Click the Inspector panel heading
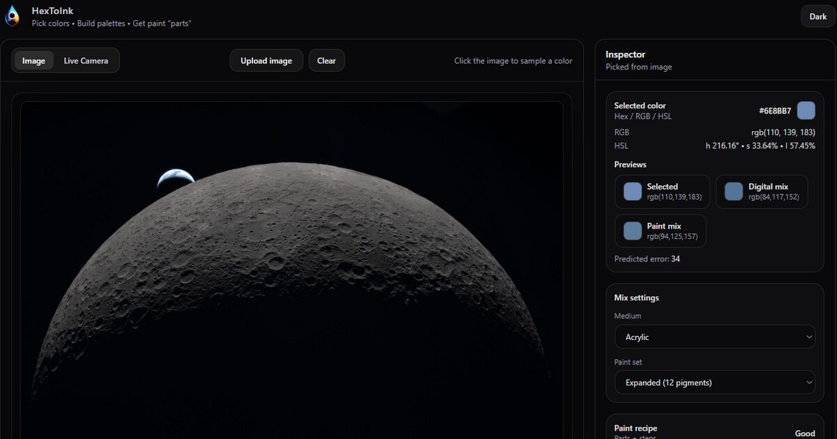The image size is (837, 439). point(625,54)
